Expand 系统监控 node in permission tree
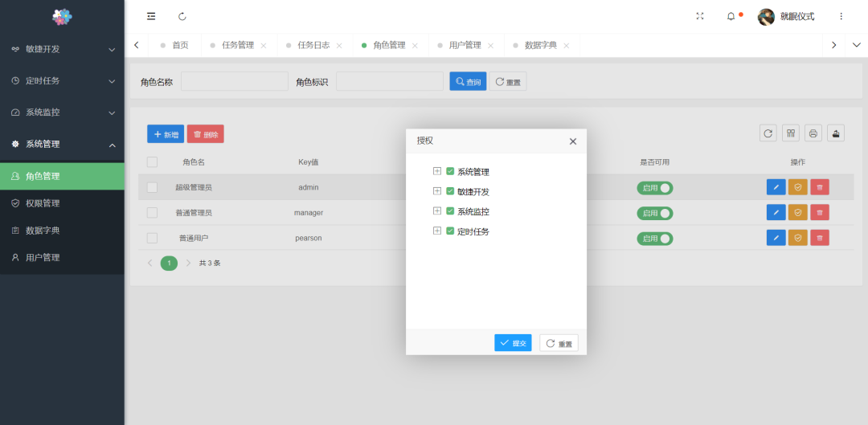 coord(436,210)
